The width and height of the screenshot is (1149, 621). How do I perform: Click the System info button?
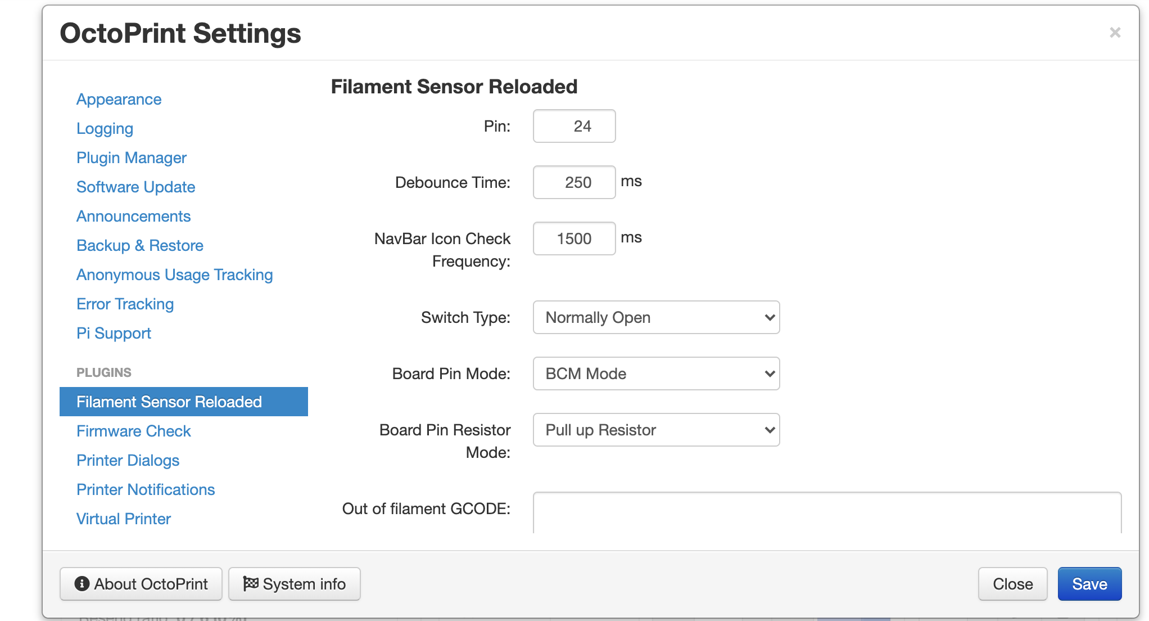[295, 584]
